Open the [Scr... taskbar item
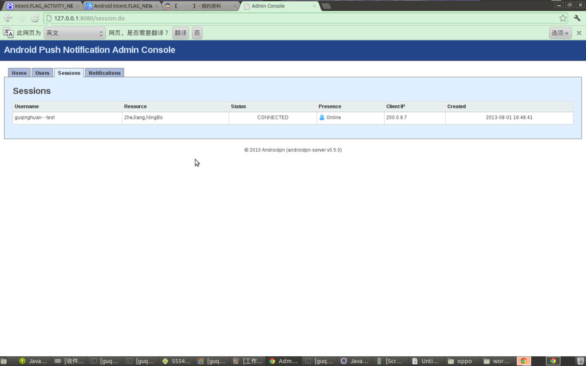Image resolution: width=586 pixels, height=366 pixels. point(390,361)
